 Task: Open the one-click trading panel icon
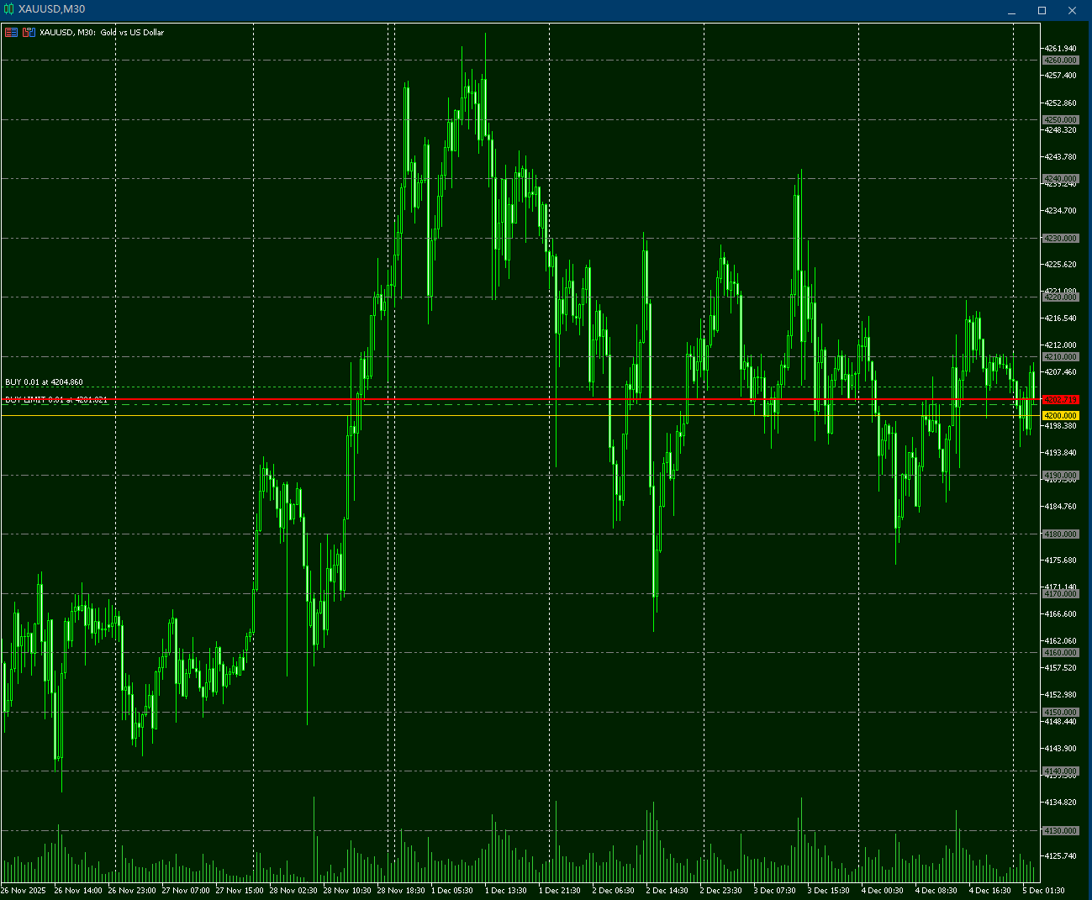tap(11, 33)
